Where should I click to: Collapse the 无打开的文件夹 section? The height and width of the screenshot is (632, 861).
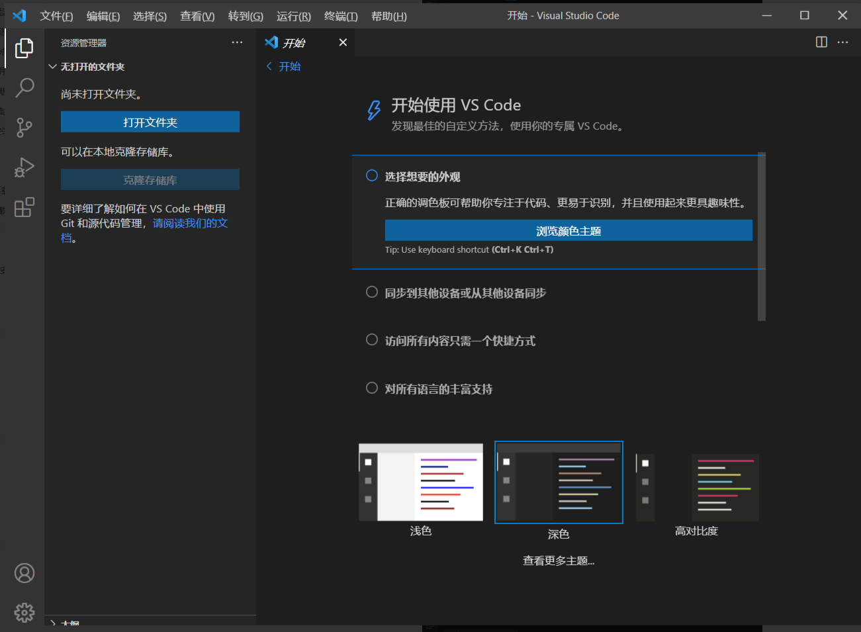(53, 67)
